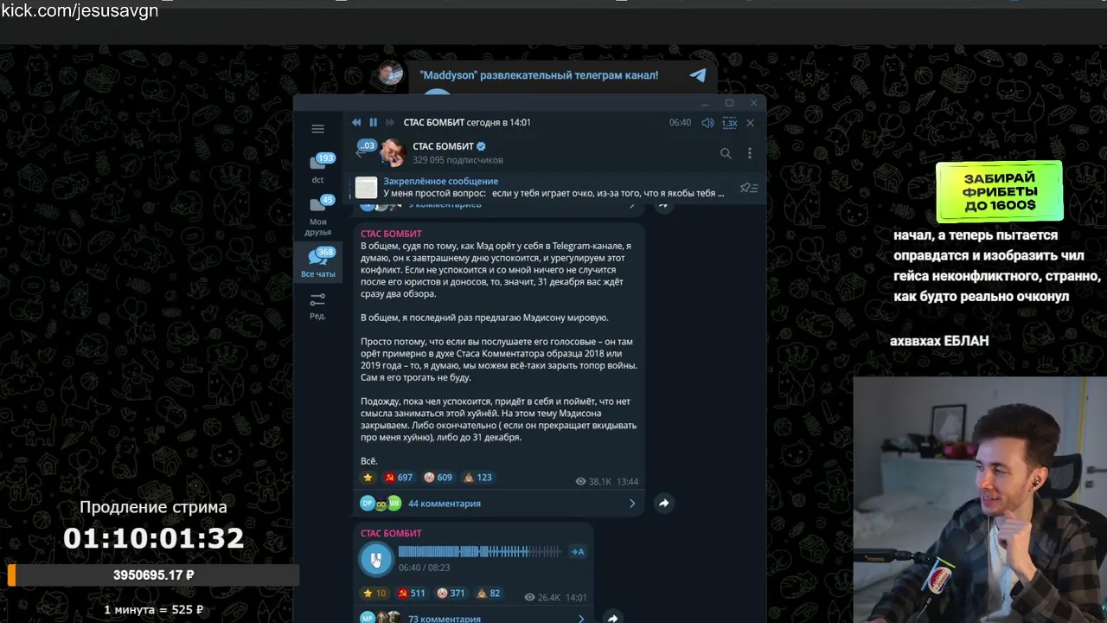Toggle hammer-and-sickle reaction showing 511
The height and width of the screenshot is (623, 1107).
(x=412, y=594)
